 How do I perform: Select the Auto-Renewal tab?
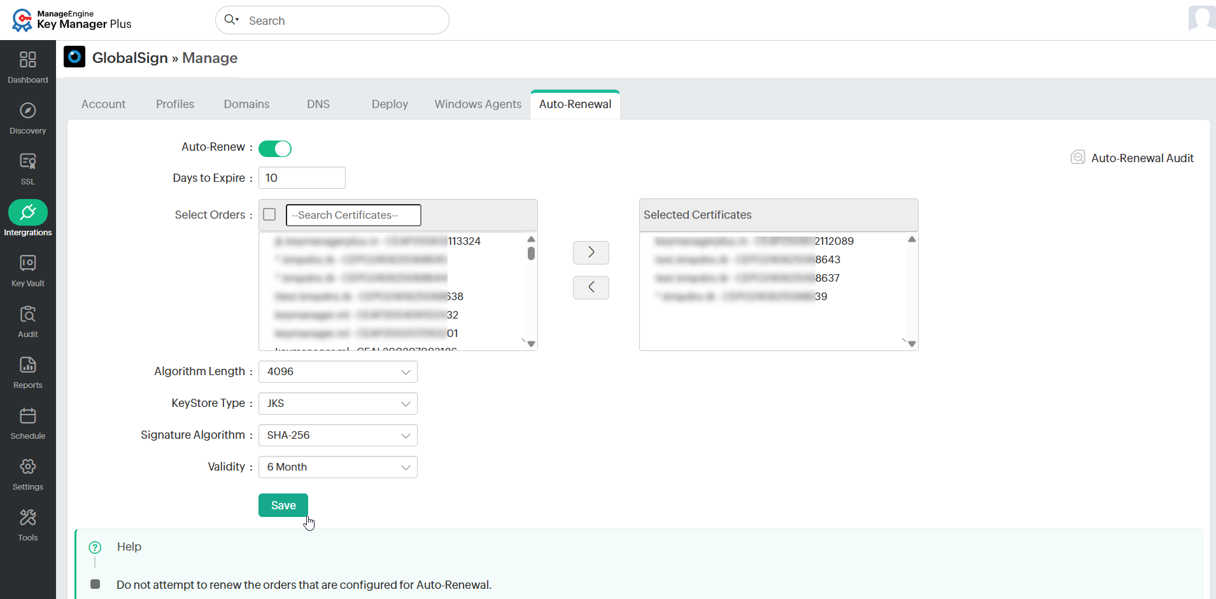[x=575, y=104]
